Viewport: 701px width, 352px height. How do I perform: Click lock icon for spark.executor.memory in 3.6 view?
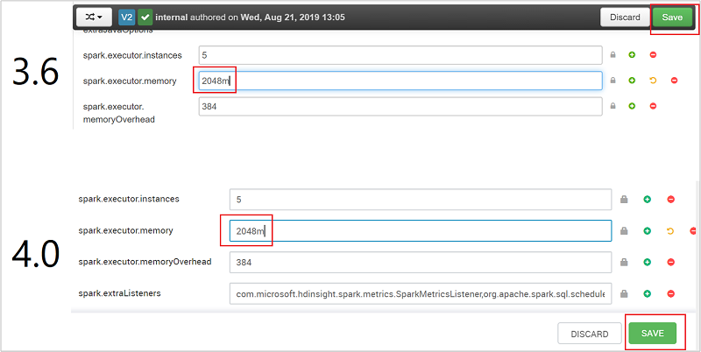(612, 81)
